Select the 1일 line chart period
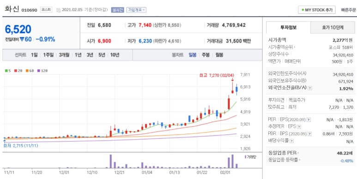Image resolution: width=357 pixels, height=179 pixels. coord(34,55)
